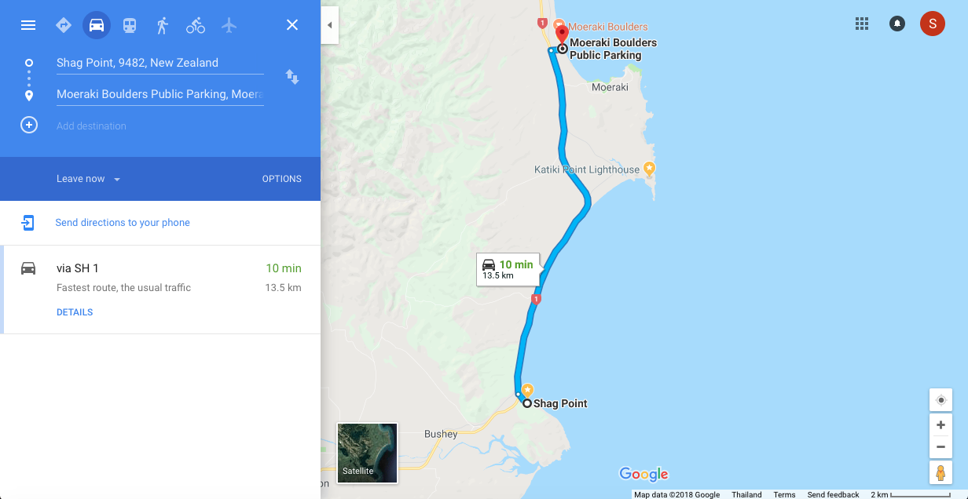Choose the walking travel mode
This screenshot has width=968, height=499.
[x=163, y=25]
